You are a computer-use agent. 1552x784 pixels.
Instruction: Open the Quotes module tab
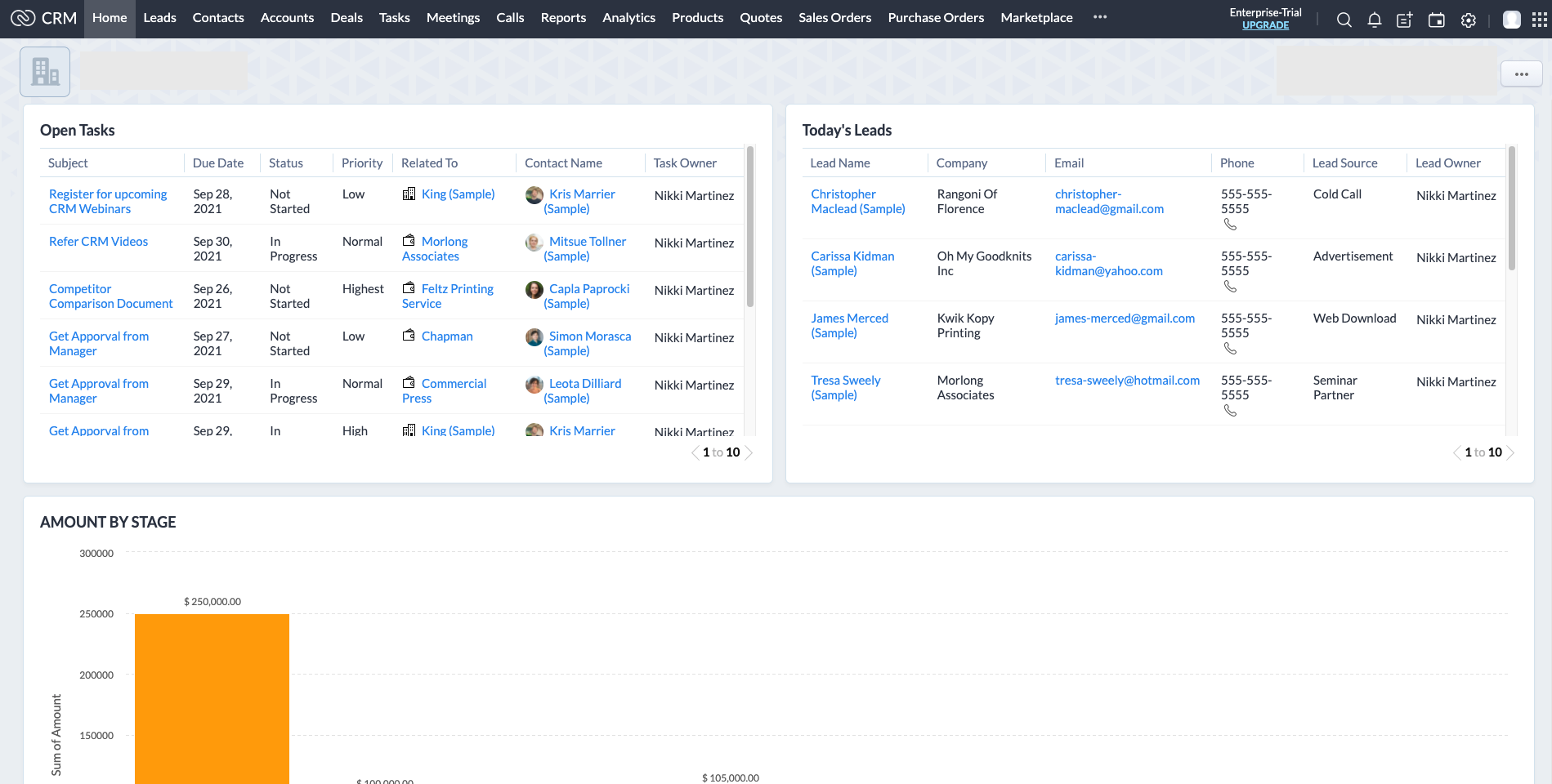click(761, 18)
